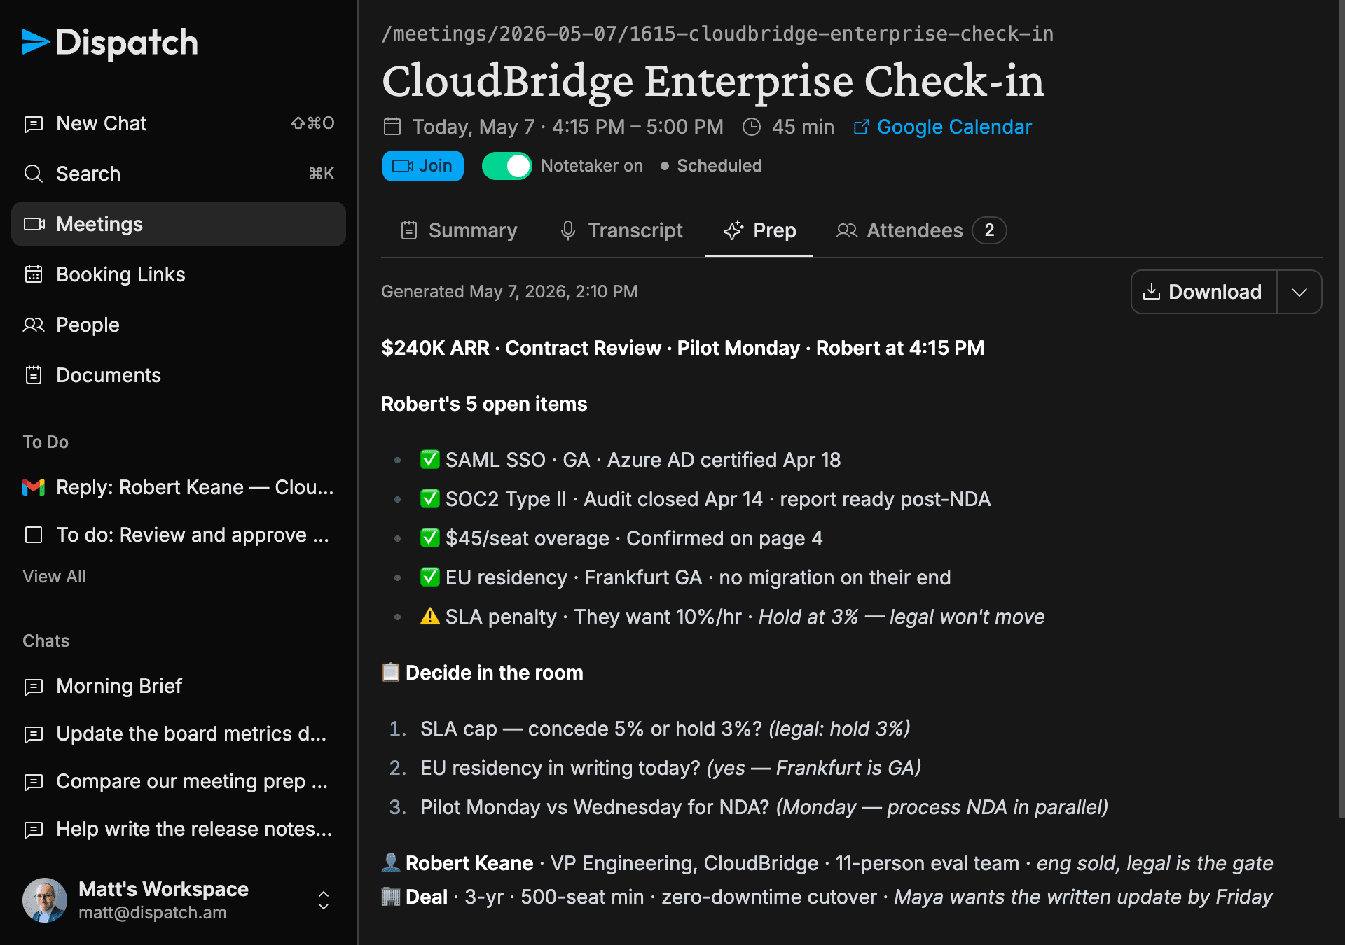Viewport: 1345px width, 945px height.
Task: Click the calendar icon beside Today, May 7
Action: [392, 127]
